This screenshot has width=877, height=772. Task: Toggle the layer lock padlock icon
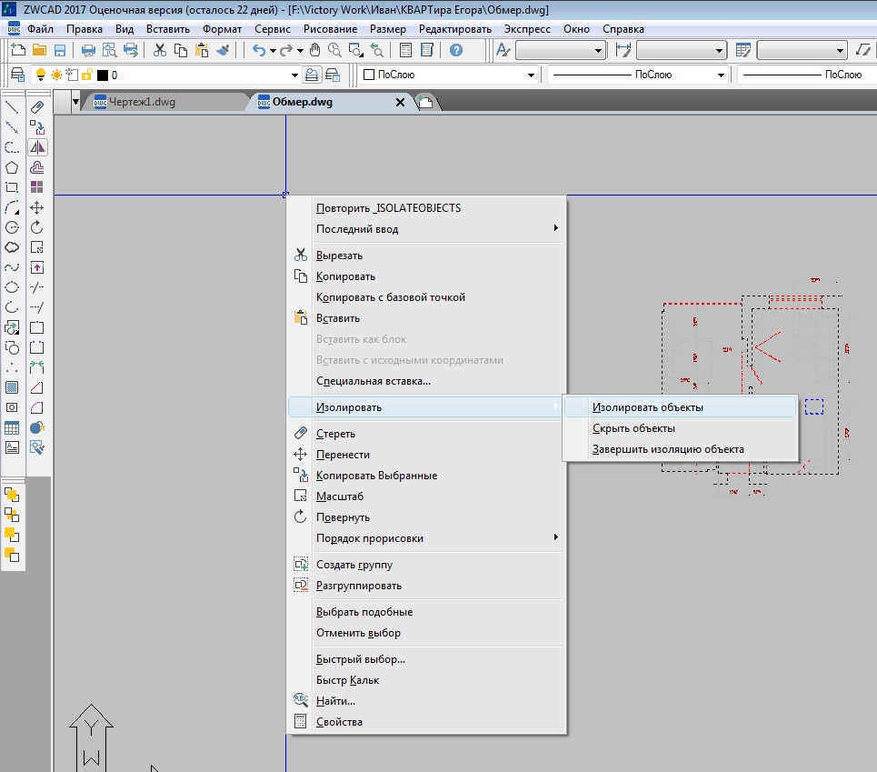coord(86,75)
